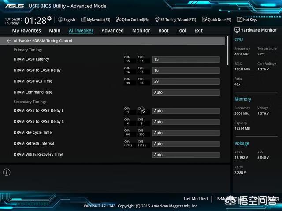Click the Last Modified button
Screen dimensions: 282x211
coord(196,199)
